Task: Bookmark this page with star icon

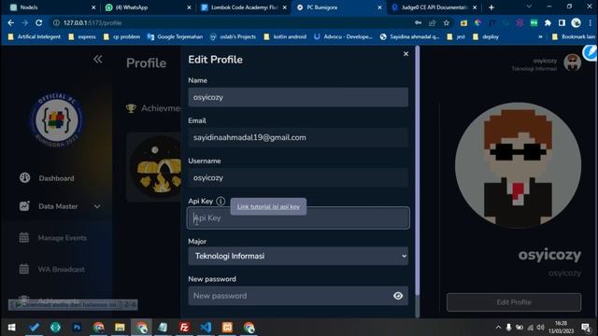Action: click(x=447, y=22)
